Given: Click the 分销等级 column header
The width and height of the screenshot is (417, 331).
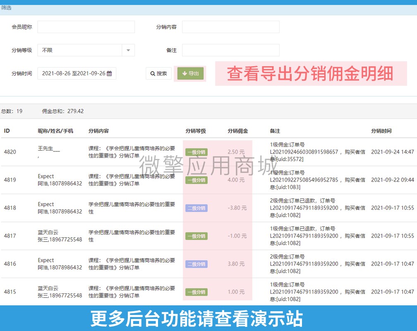Looking at the screenshot, I should point(196,131).
